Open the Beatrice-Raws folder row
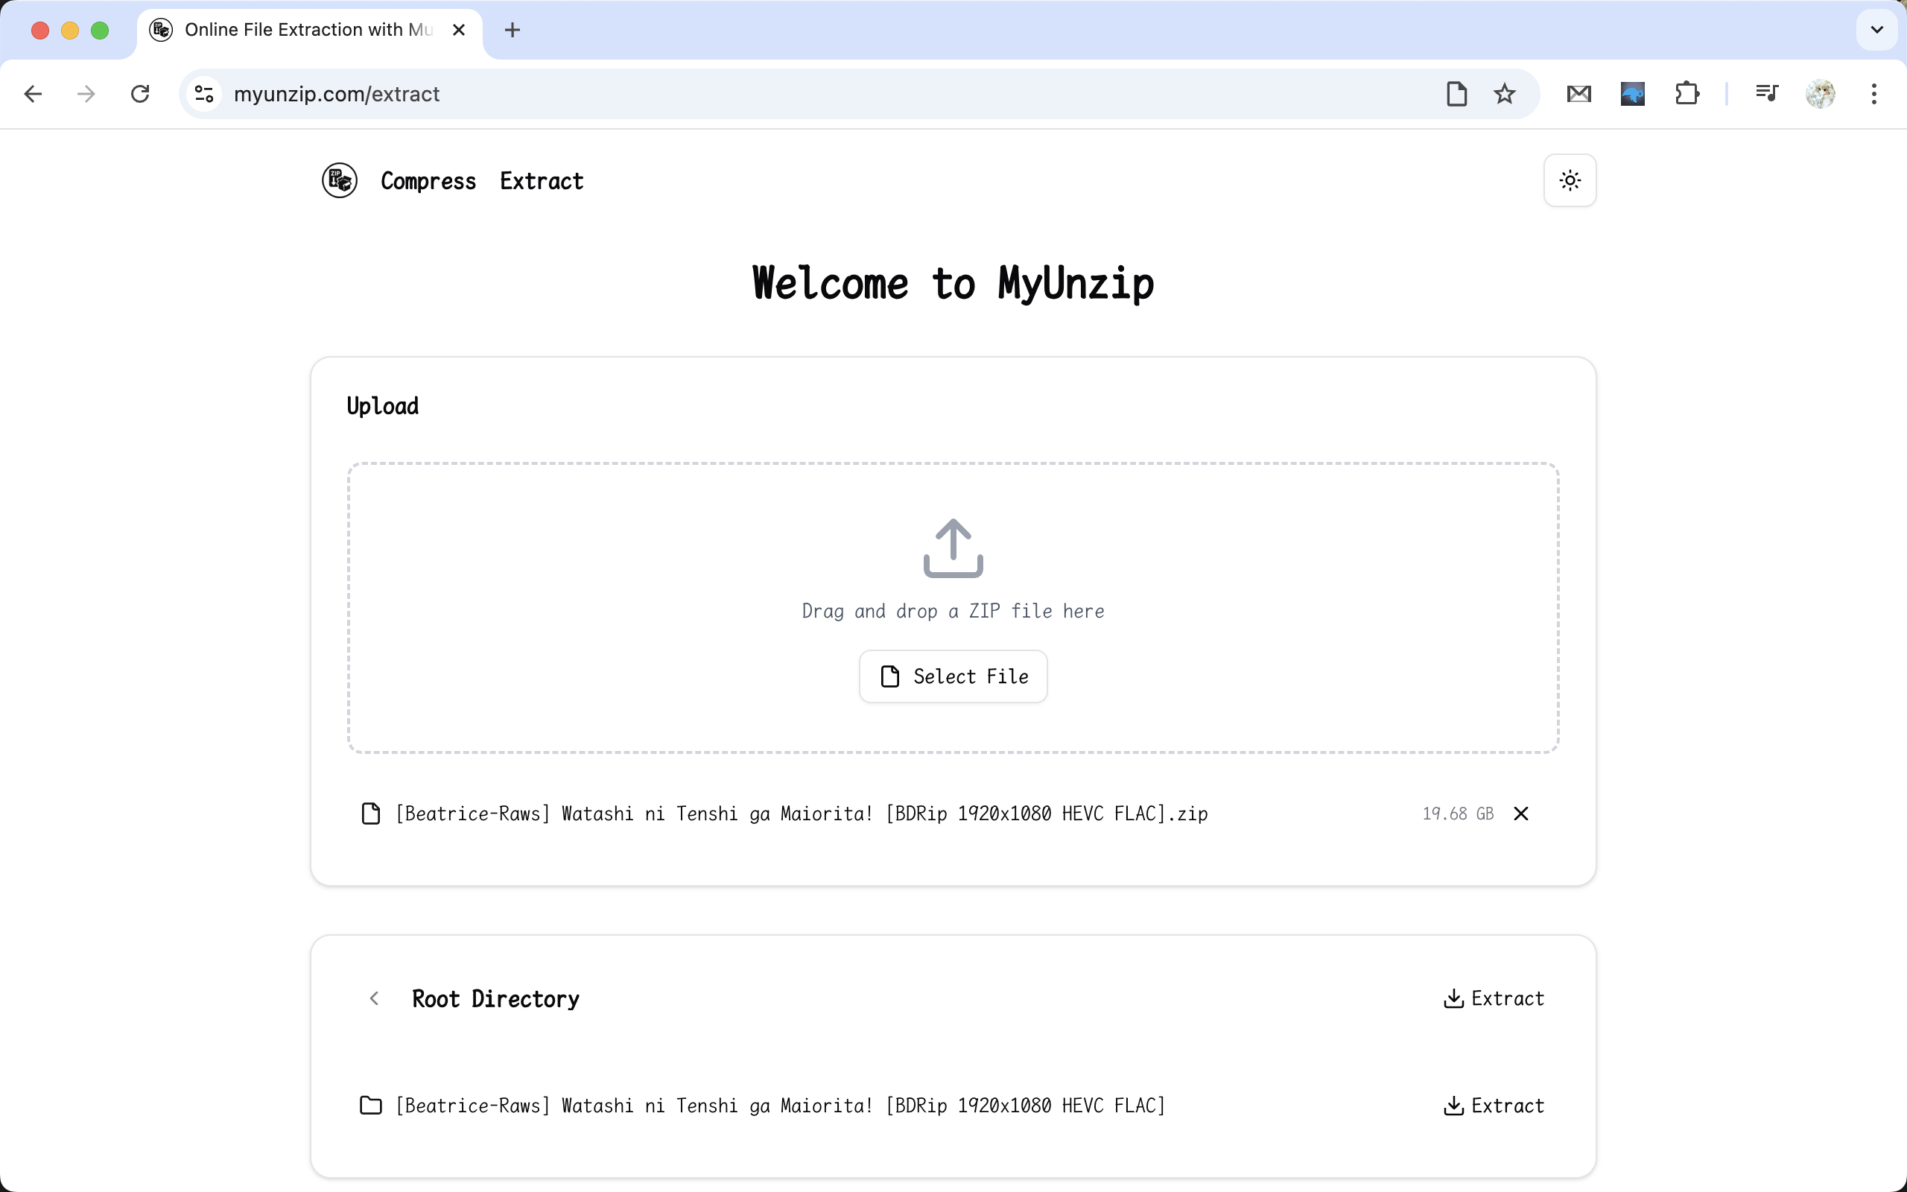 click(x=953, y=1106)
